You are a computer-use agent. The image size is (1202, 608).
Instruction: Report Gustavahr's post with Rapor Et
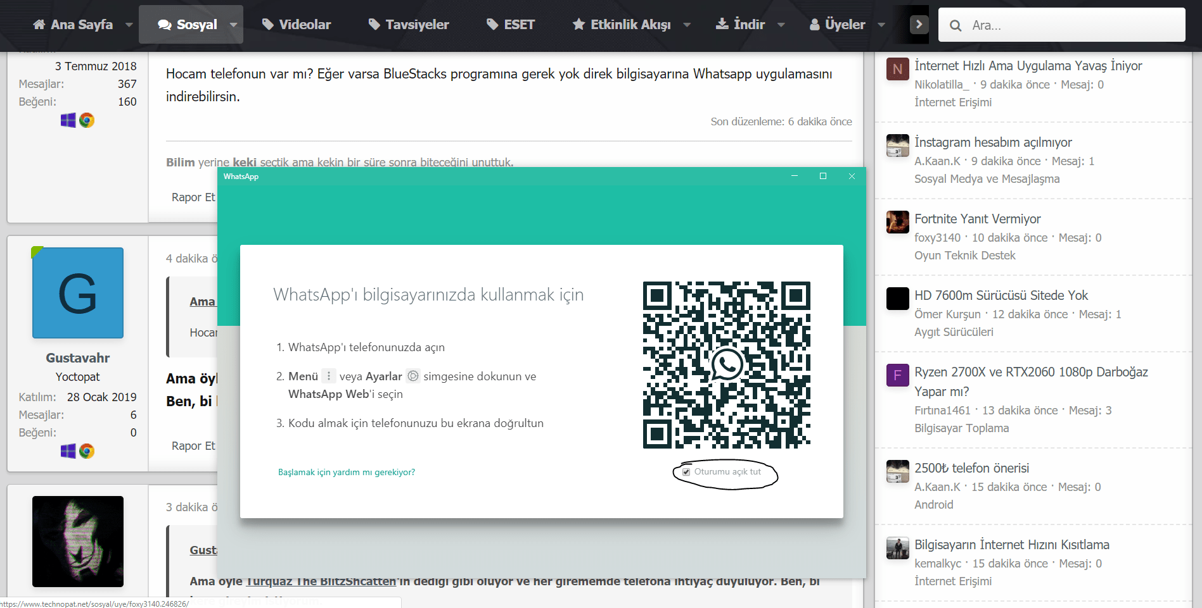click(x=193, y=446)
